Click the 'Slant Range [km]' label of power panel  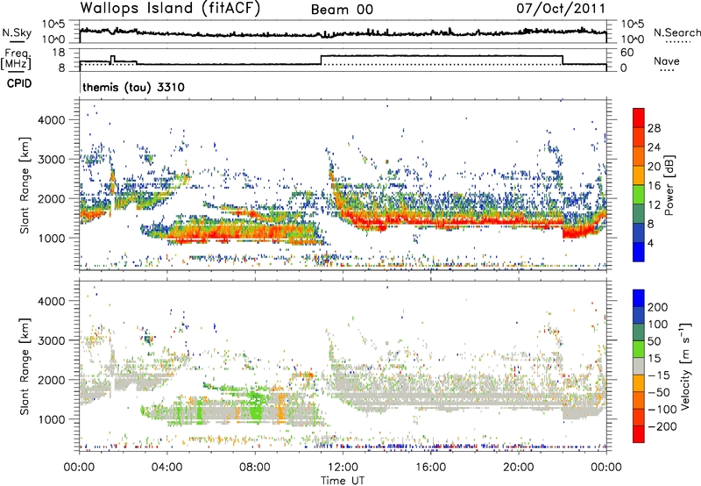[x=25, y=185]
